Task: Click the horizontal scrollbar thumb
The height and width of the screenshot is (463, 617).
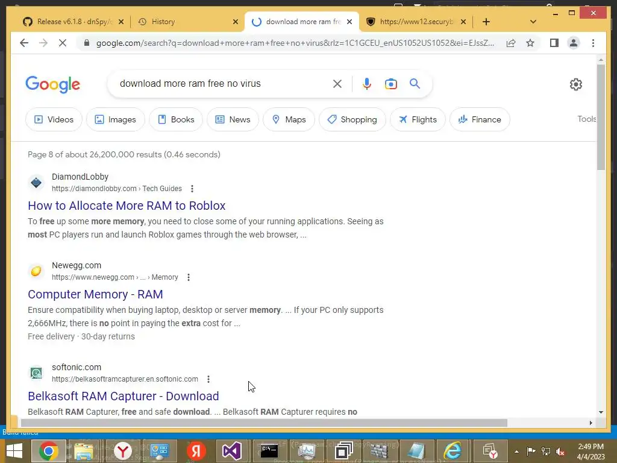Action: point(264,423)
